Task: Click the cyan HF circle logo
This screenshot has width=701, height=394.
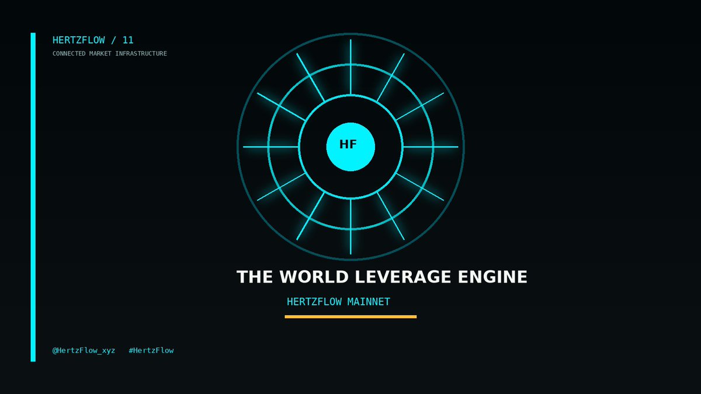Action: [x=350, y=147]
